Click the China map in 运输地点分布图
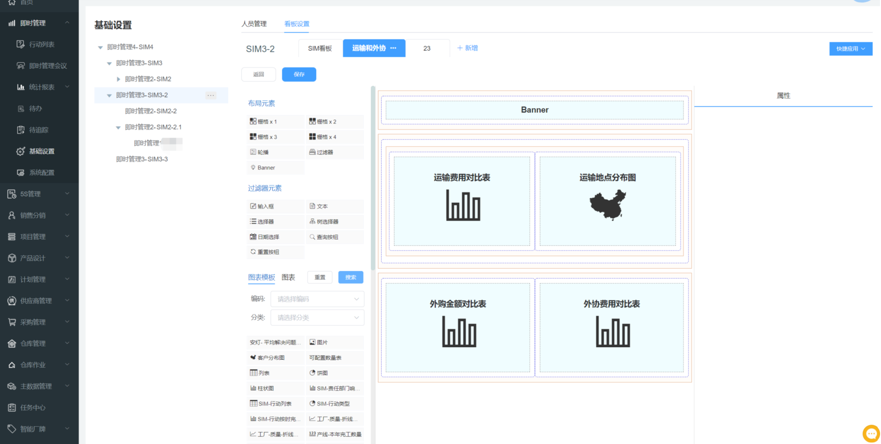 coord(608,205)
